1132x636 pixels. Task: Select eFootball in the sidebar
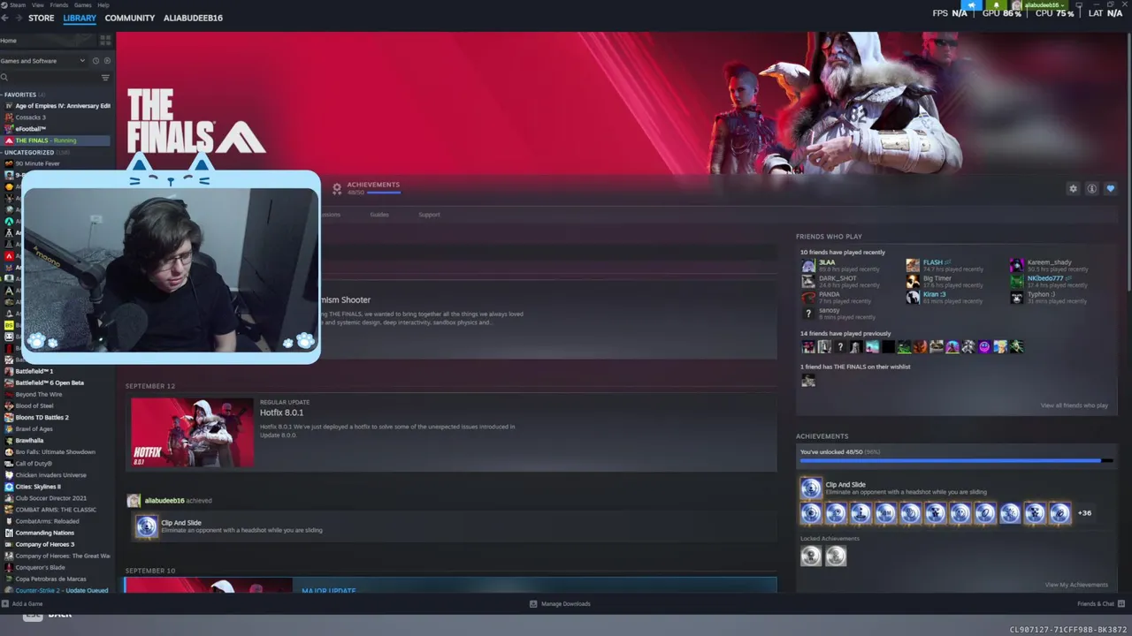(x=57, y=129)
